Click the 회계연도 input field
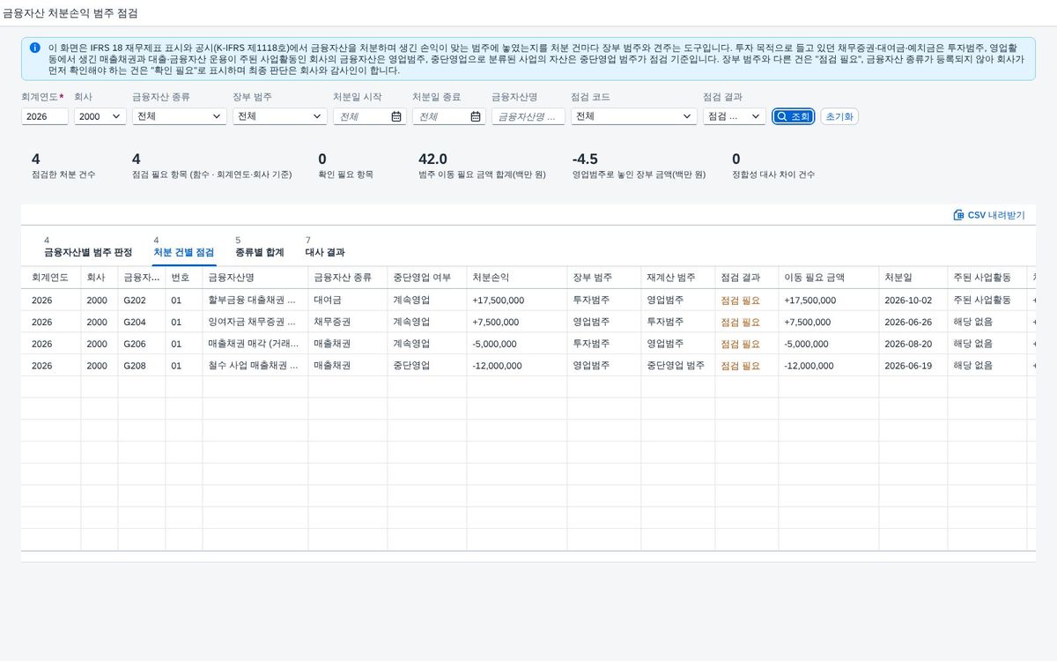 pos(45,116)
